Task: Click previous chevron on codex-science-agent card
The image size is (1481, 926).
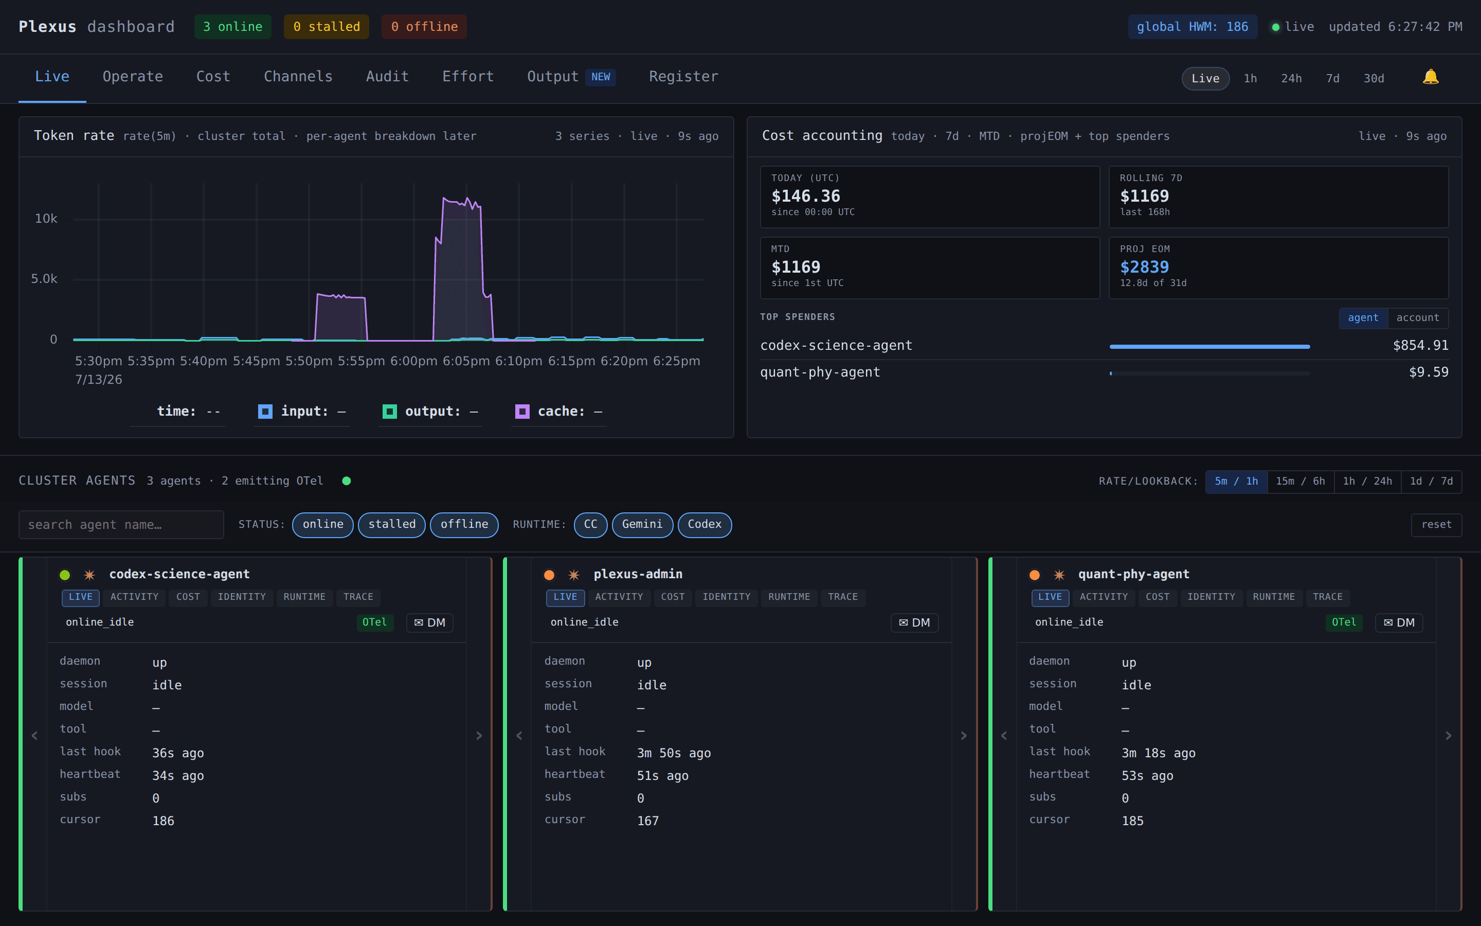Action: point(34,736)
